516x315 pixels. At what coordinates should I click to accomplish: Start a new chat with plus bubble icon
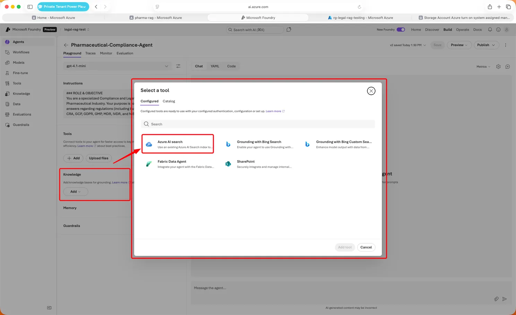click(x=508, y=66)
